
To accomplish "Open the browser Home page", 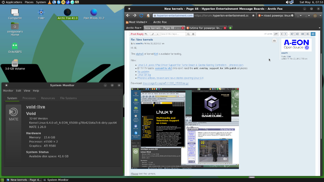I will (x=148, y=15).
